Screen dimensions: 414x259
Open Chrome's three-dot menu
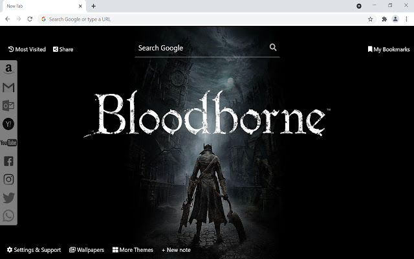pyautogui.click(x=406, y=19)
